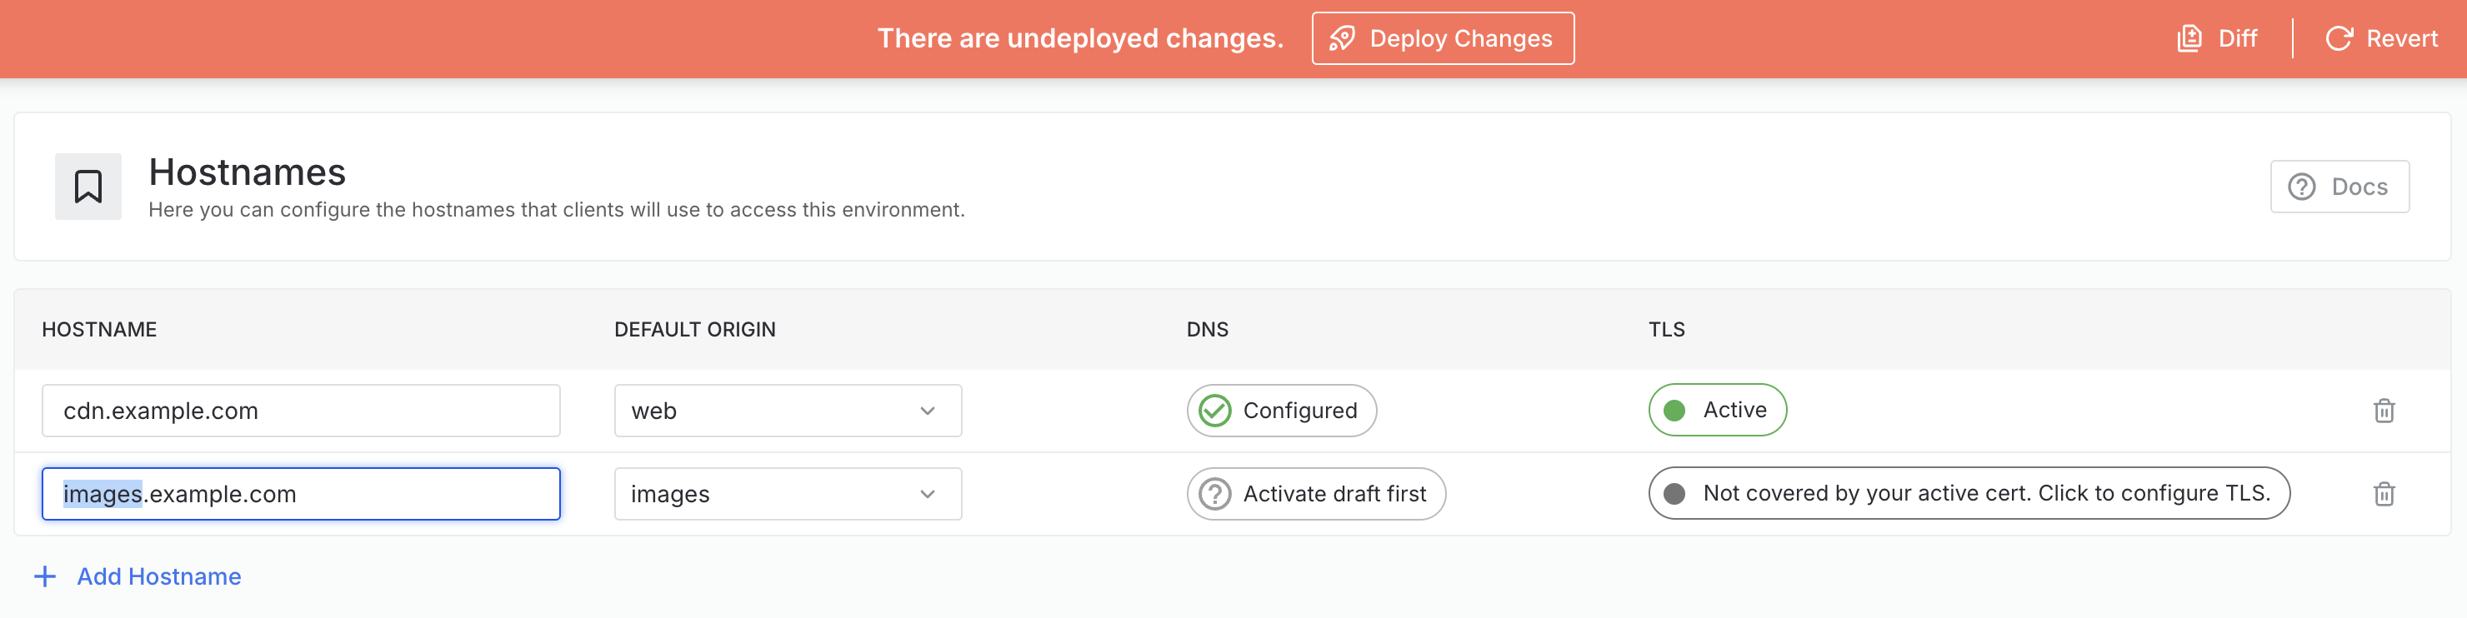Click the Revert circular arrow icon
This screenshot has height=618, width=2467.
[x=2339, y=38]
